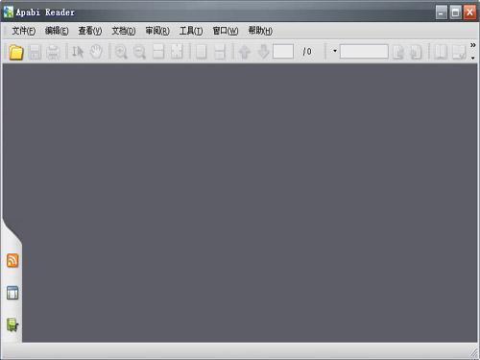Image resolution: width=480 pixels, height=360 pixels.
Task: Choose the Fit Page view icon
Action: pos(177,52)
